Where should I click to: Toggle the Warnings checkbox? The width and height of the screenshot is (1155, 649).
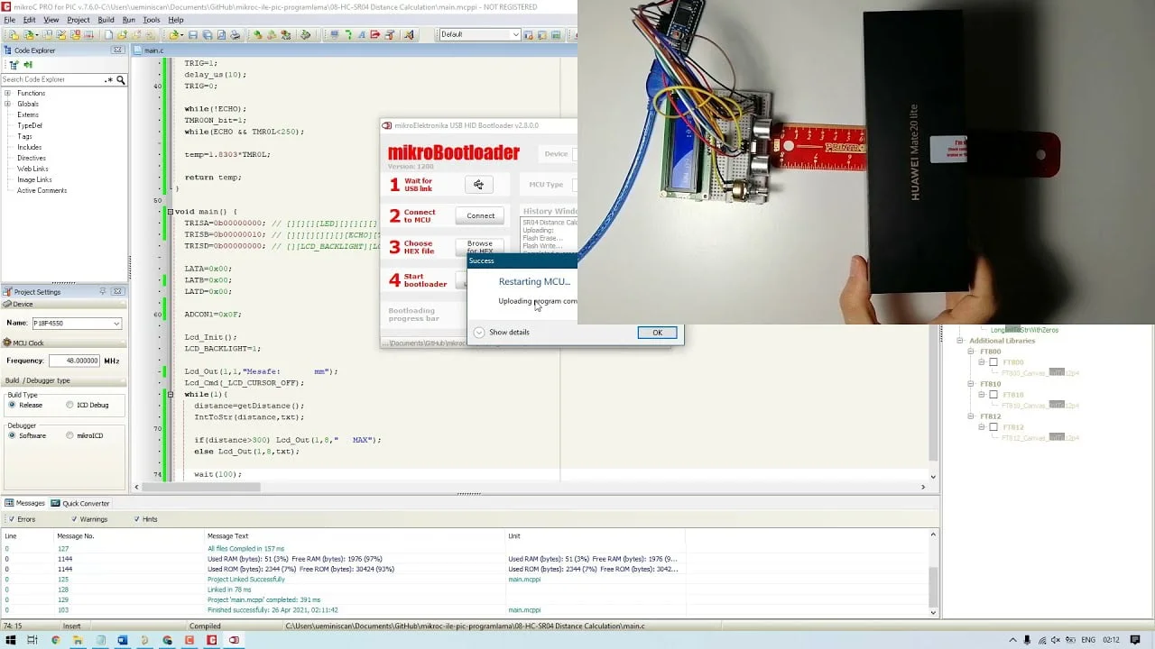click(74, 519)
